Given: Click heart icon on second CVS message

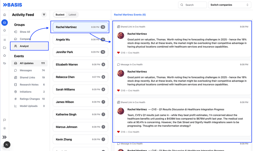Looking at the screenshot, I should [x=118, y=90].
